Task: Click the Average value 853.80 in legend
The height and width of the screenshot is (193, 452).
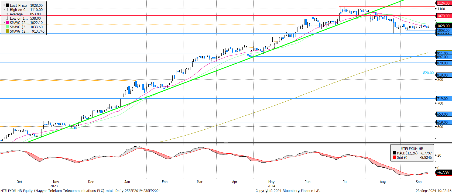Action: click(35, 14)
